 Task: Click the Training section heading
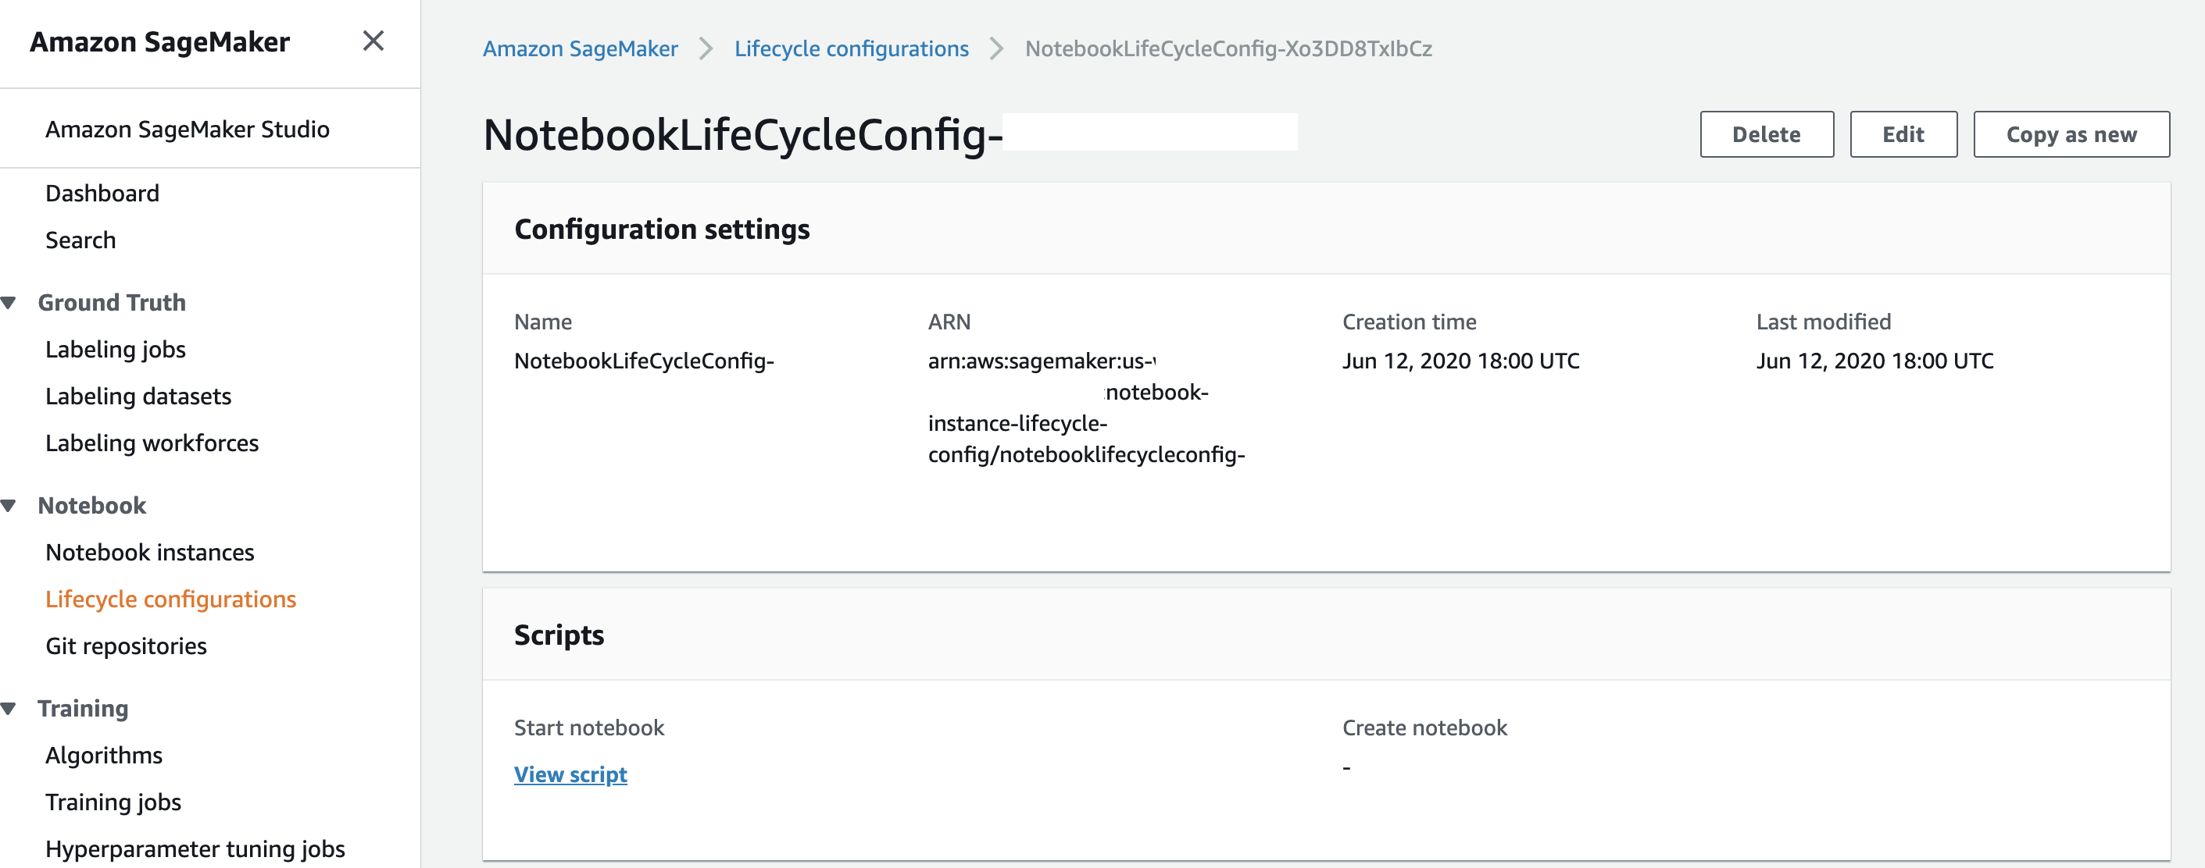(83, 708)
